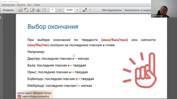Image resolution: width=177 pixels, height=99 pixels.
Task: Click the zoom percentage field 52,8%
Action: coord(69,10)
